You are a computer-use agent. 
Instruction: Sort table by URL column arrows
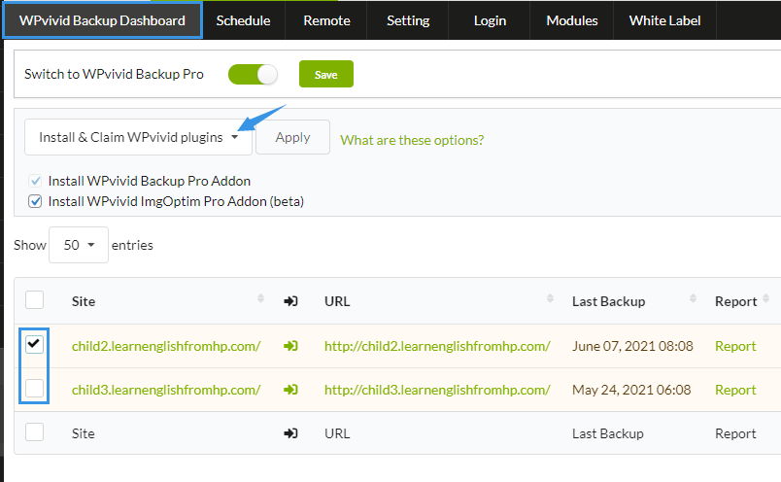click(550, 298)
